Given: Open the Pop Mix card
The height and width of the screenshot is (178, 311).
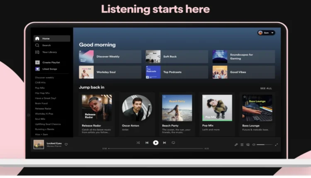Looking at the screenshot, I should (217, 114).
